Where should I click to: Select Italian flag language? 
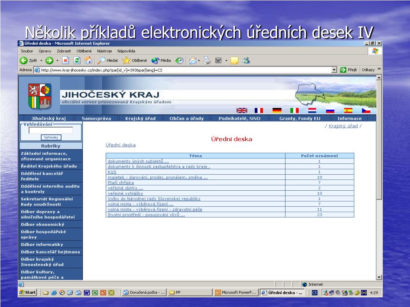pos(294,110)
